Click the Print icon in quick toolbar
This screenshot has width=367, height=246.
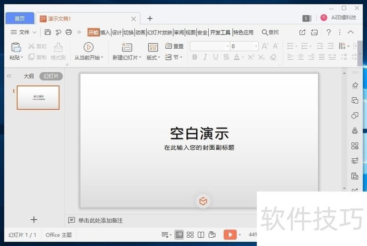pos(69,32)
